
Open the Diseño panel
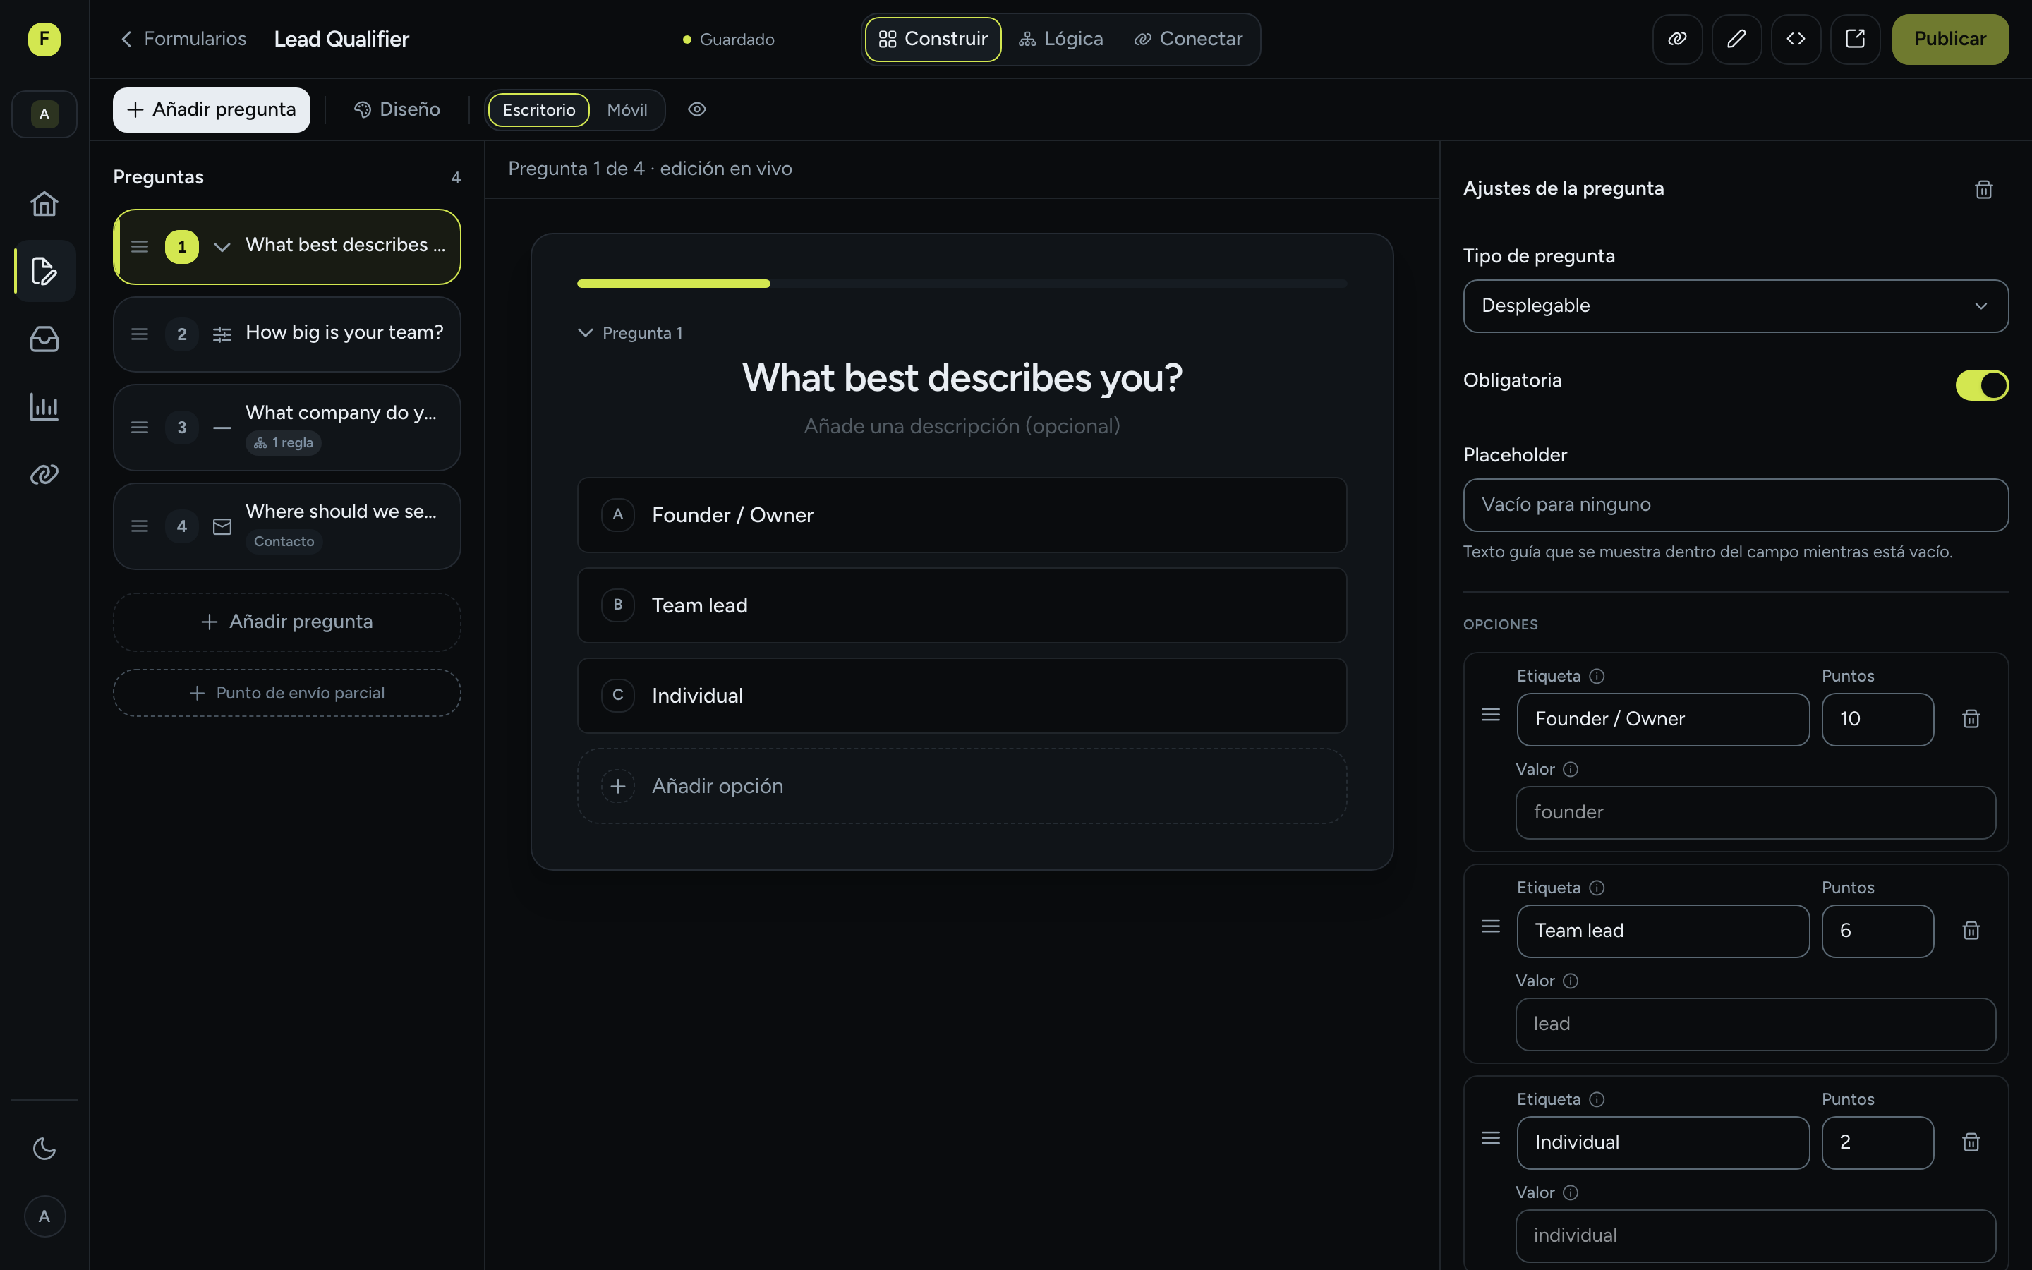point(397,109)
